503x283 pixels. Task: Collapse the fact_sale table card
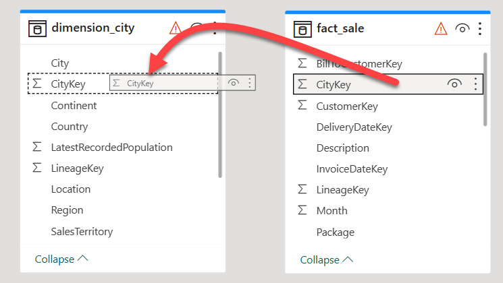(x=327, y=259)
